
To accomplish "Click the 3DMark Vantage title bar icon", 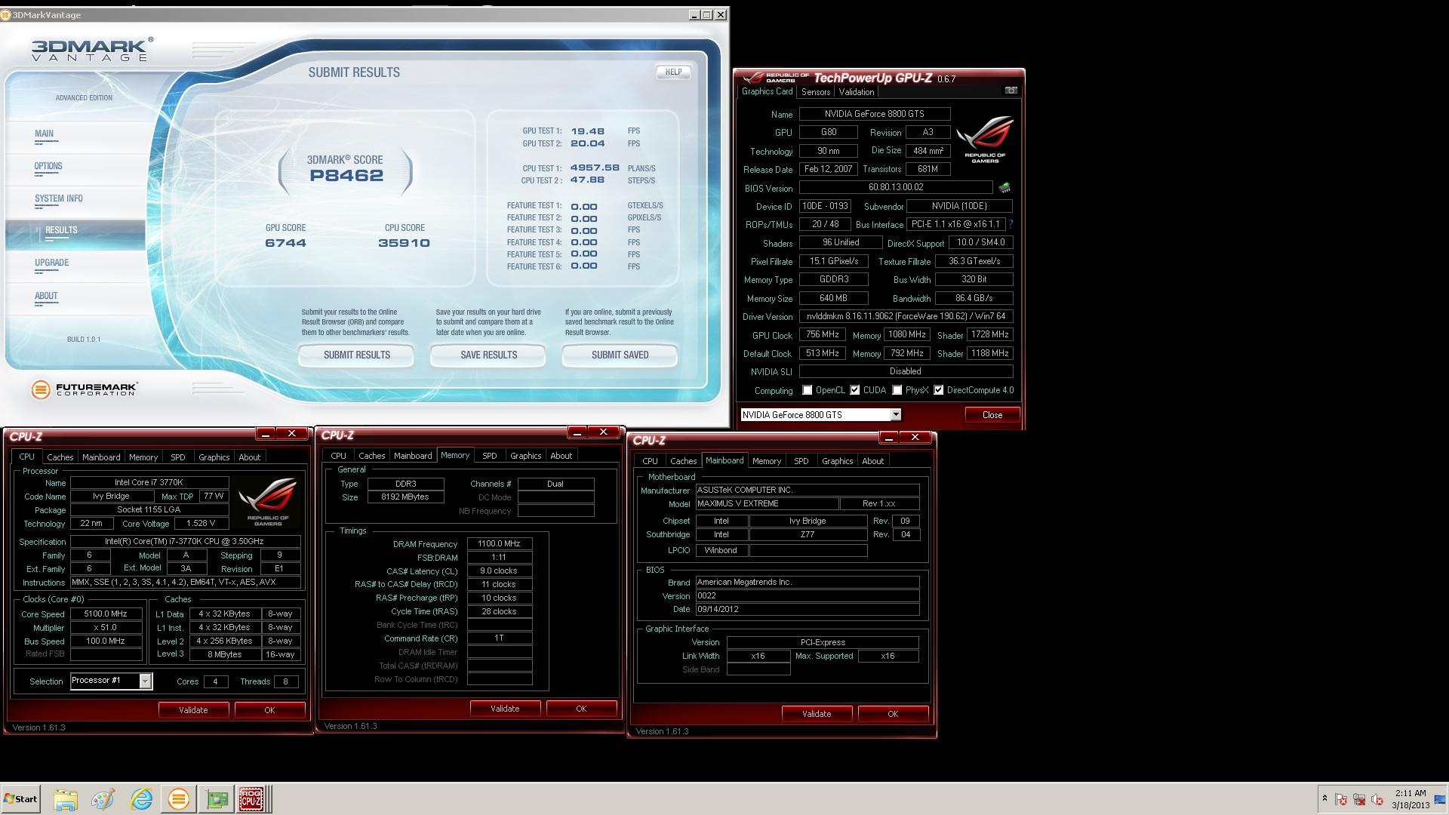I will pos(6,15).
